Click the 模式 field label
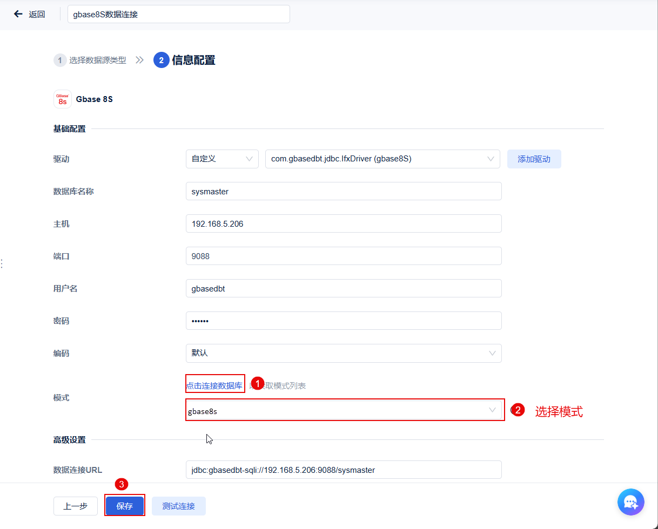Image resolution: width=658 pixels, height=529 pixels. click(62, 397)
